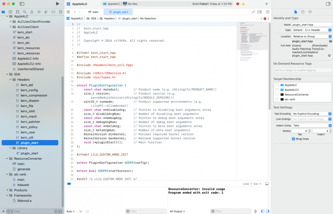
Task: Switch to the main editor tab
Action: click(x=94, y=12)
